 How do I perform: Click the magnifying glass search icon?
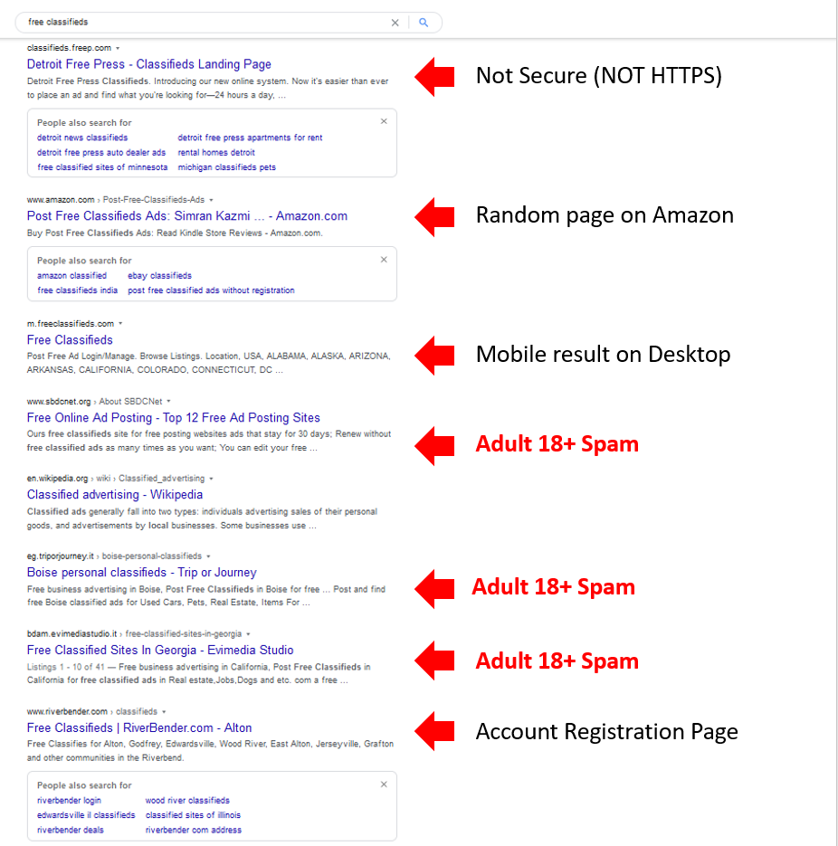[424, 23]
